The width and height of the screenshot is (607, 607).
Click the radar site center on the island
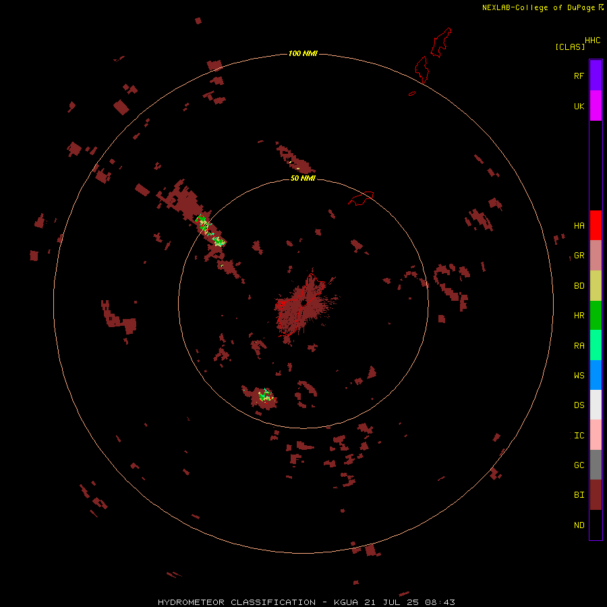303,303
